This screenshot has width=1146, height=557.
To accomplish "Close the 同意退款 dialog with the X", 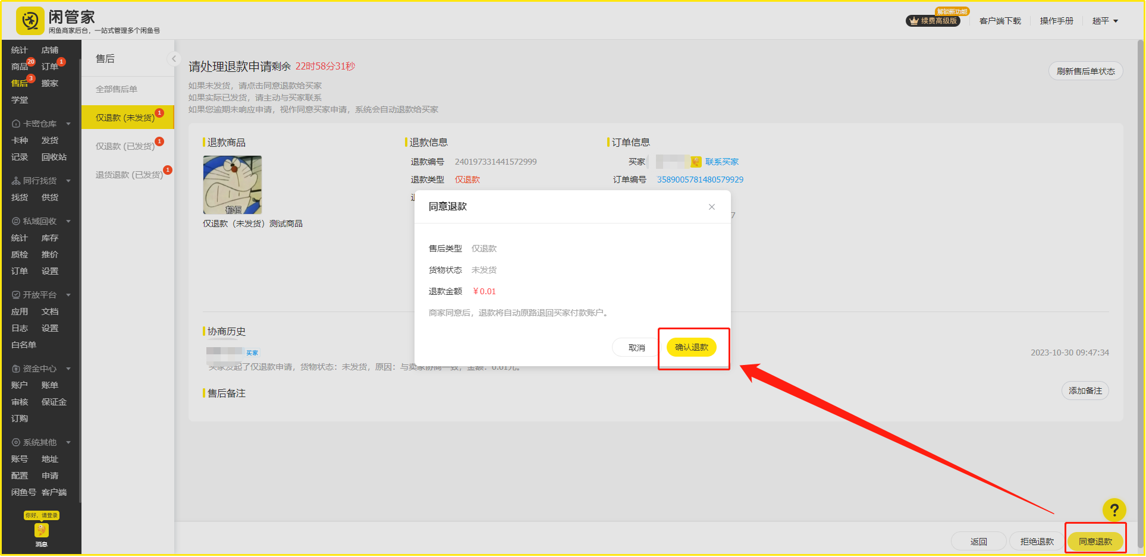I will click(711, 207).
